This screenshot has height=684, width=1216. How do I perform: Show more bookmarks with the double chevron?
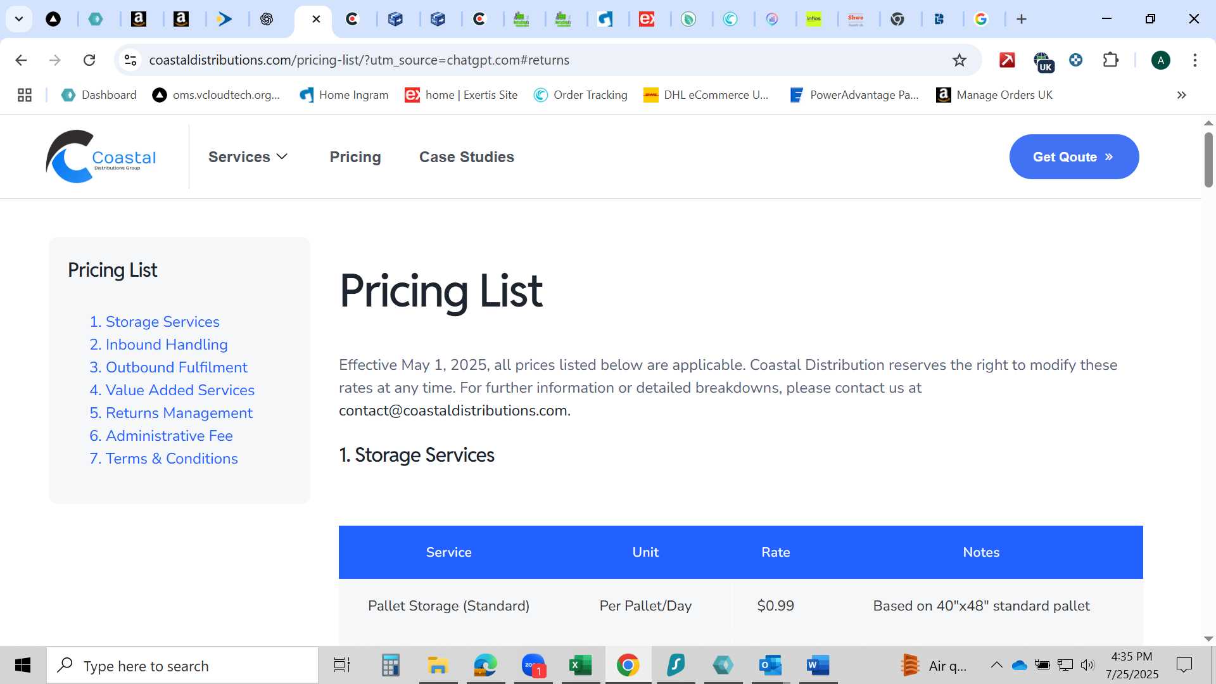(x=1181, y=95)
